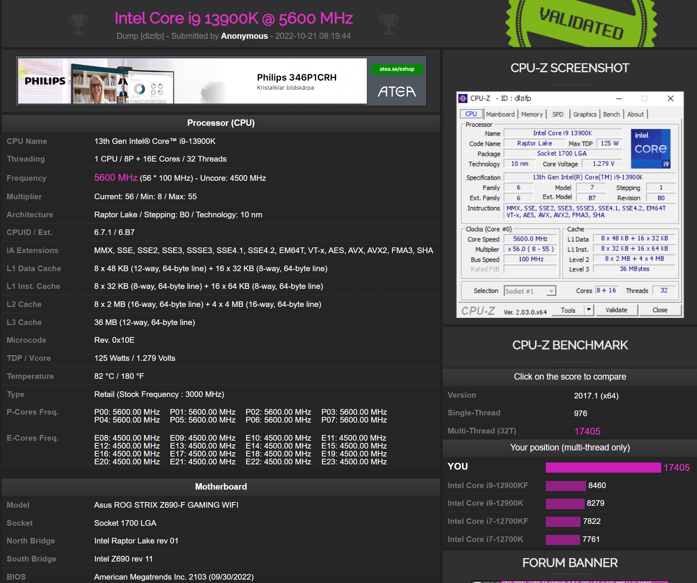The width and height of the screenshot is (697, 583).
Task: Click the Philips 346P1CRH ad headline
Action: (297, 78)
